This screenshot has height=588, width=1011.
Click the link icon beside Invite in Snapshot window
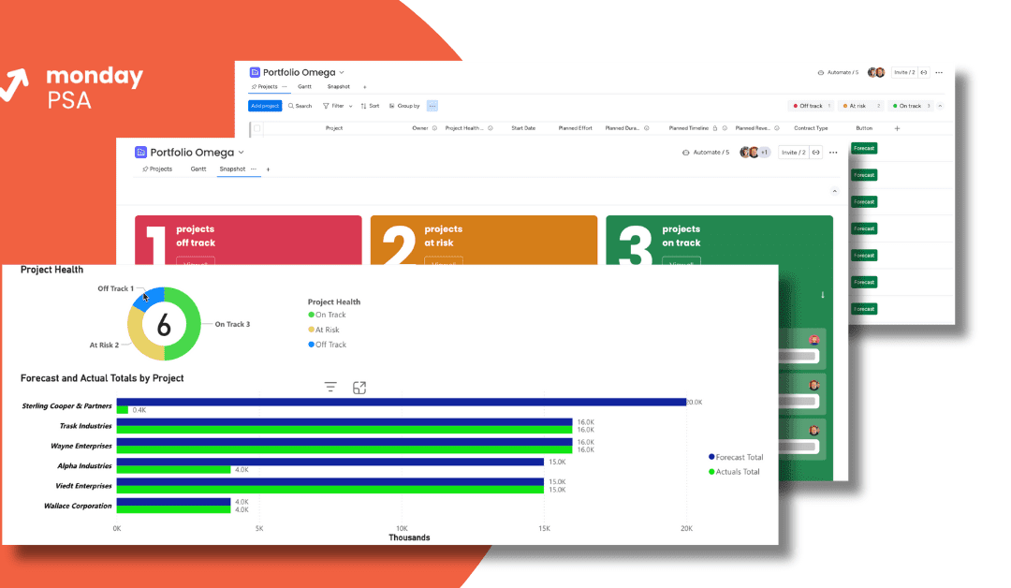[x=815, y=153]
